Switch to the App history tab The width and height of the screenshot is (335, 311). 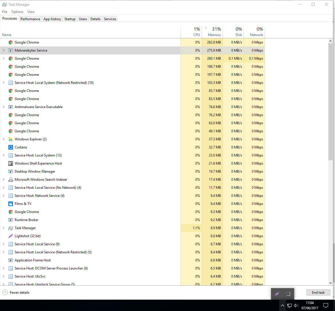pyautogui.click(x=52, y=19)
